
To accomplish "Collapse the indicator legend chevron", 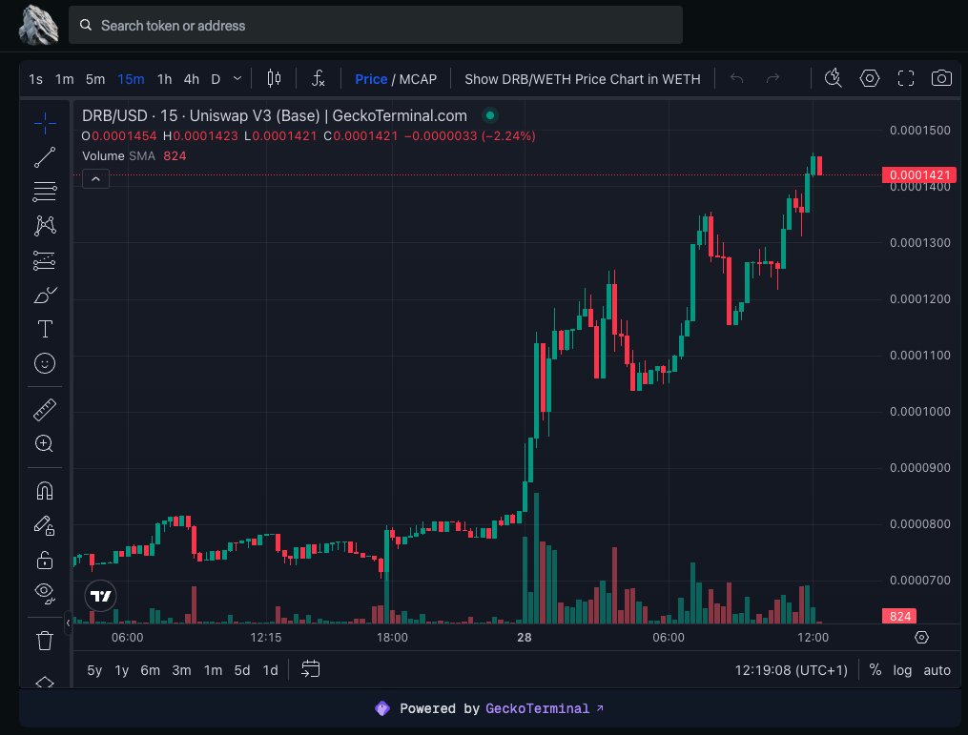I will pyautogui.click(x=95, y=179).
